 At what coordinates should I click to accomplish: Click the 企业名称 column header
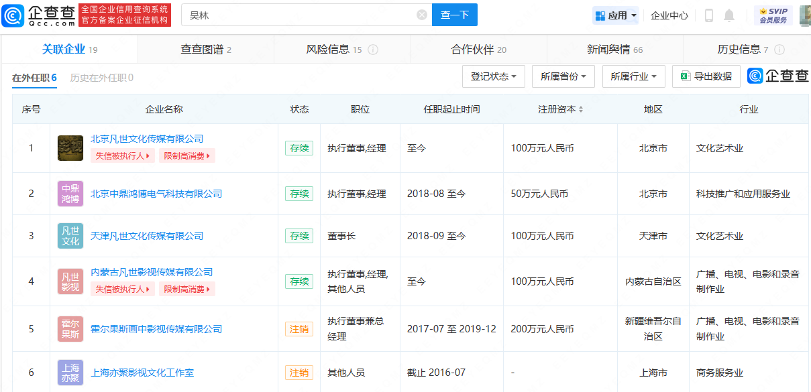click(164, 109)
